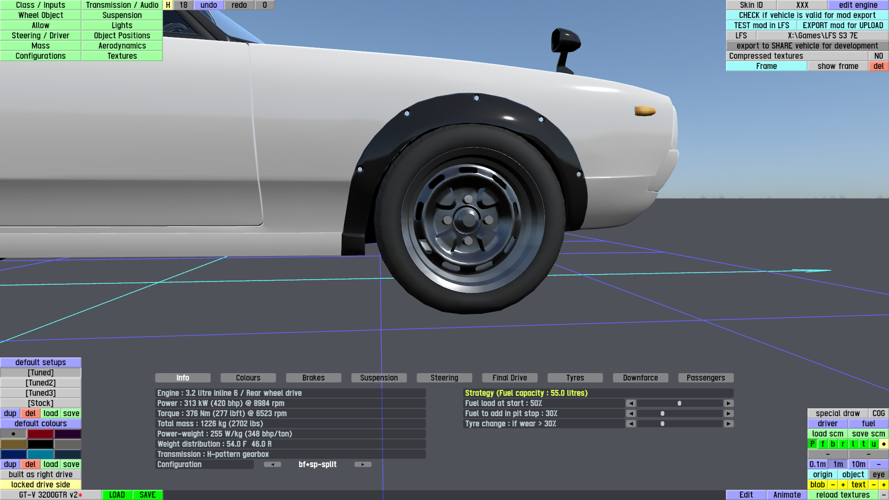This screenshot has width=889, height=500.
Task: Decrease tyre change wear threshold arrow
Action: (631, 424)
